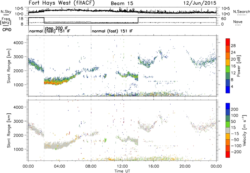Click the '28' power color bar value
Image resolution: width=250 pixels, height=173 pixels.
[233, 46]
